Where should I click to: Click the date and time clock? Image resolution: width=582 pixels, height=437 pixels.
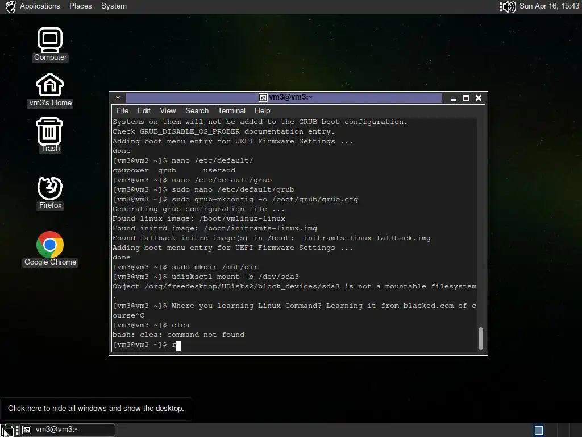549,6
